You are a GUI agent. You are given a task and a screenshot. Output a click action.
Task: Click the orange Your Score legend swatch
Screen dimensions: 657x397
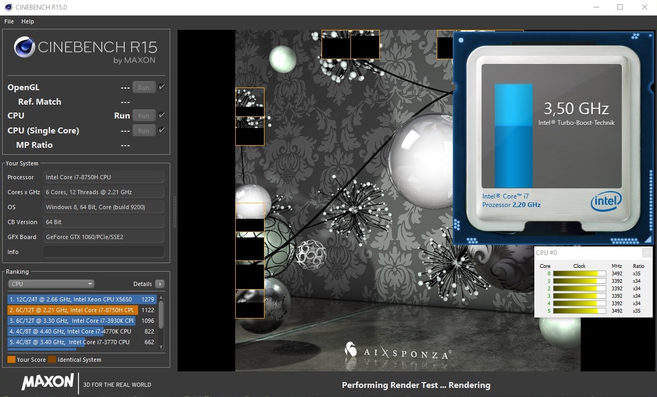point(11,360)
